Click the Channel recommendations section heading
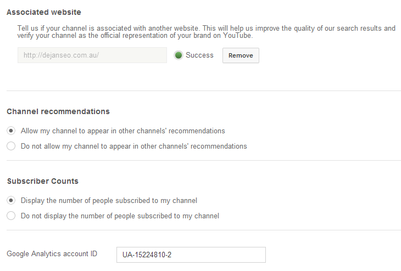401x271 pixels. [58, 111]
